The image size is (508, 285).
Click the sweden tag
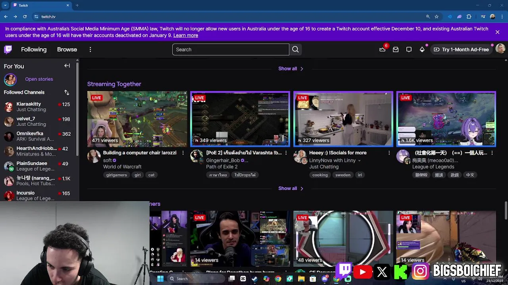pos(343,175)
